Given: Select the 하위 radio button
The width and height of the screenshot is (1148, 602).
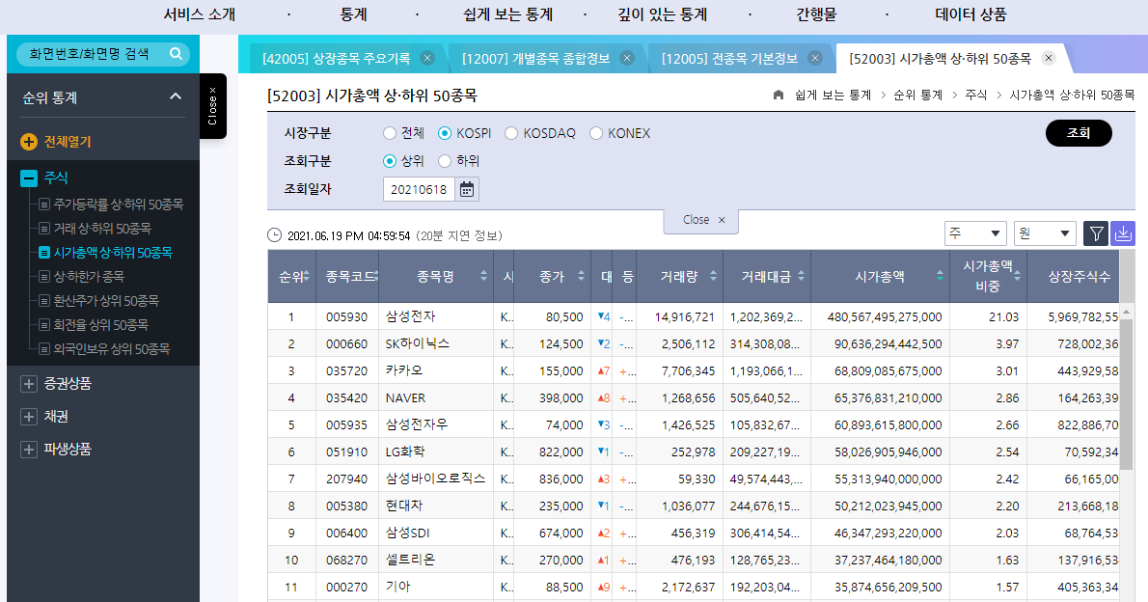Looking at the screenshot, I should pos(445,161).
